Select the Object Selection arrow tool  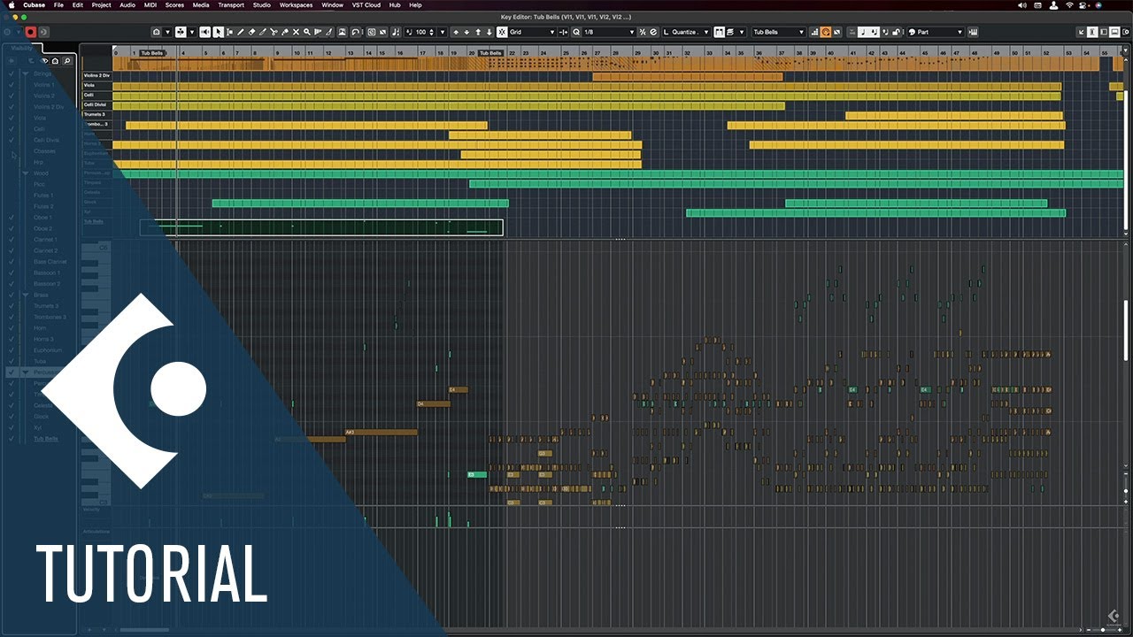[218, 32]
